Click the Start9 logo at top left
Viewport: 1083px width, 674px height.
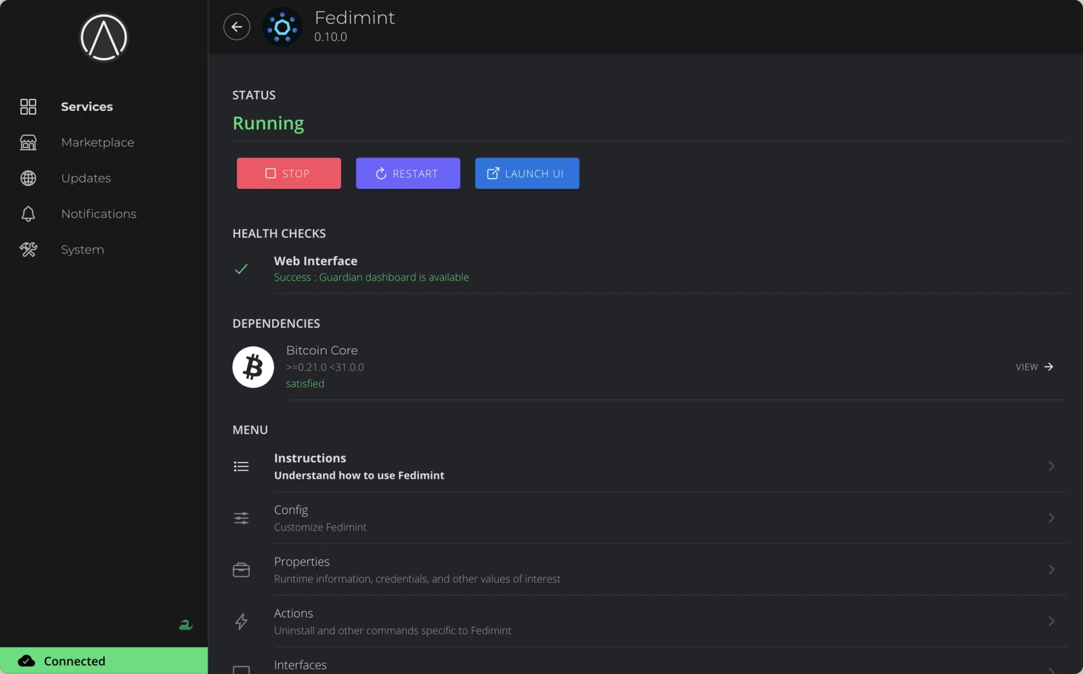(103, 37)
